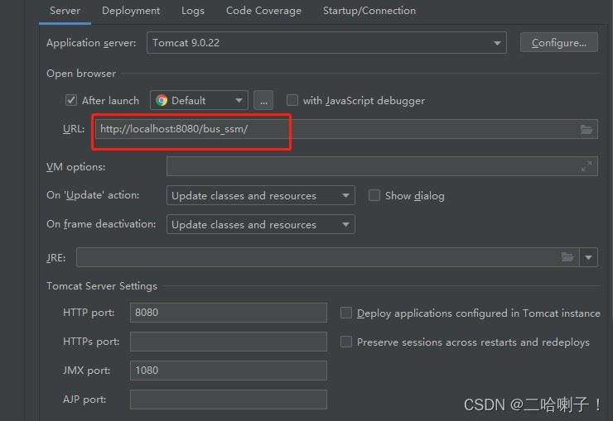613x421 pixels.
Task: Open the Logs tab
Action: click(193, 11)
